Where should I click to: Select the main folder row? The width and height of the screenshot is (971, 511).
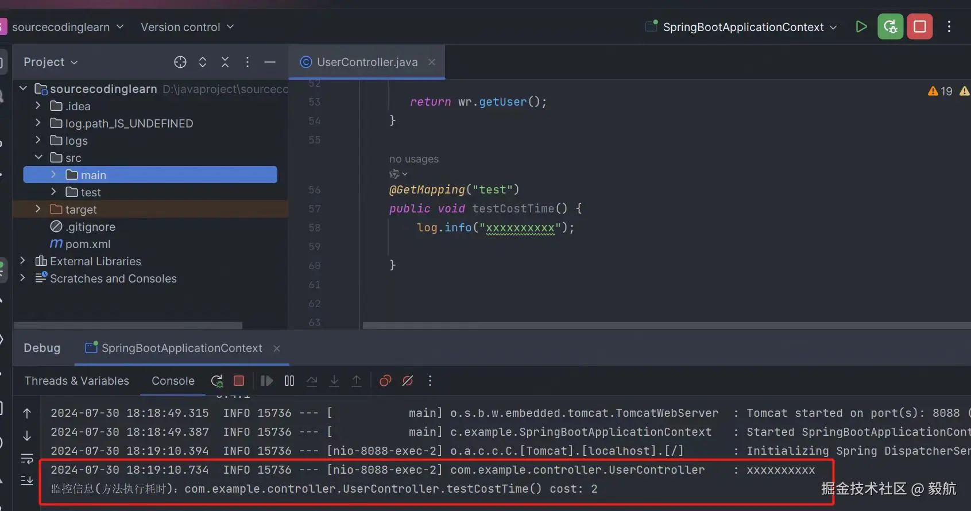(x=150, y=175)
